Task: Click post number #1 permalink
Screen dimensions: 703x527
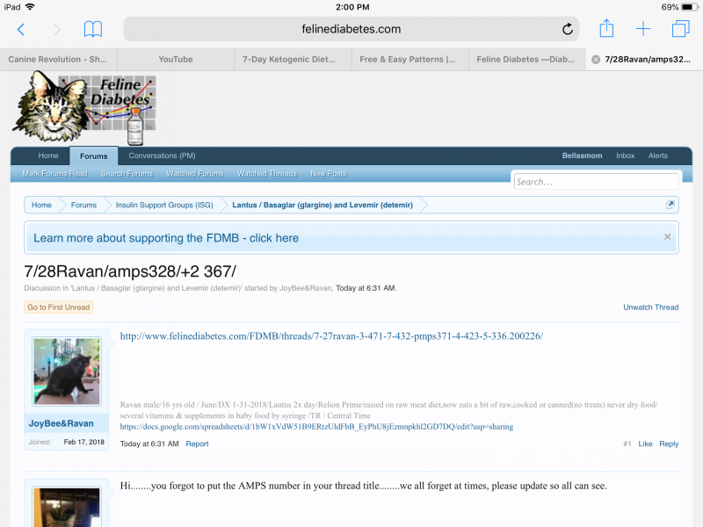Action: click(x=627, y=444)
